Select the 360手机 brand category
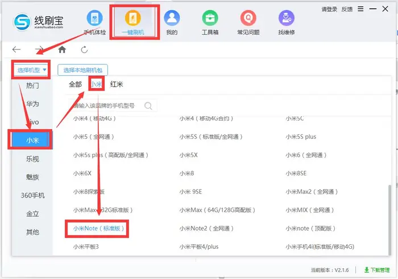The height and width of the screenshot is (279, 398). point(32,195)
